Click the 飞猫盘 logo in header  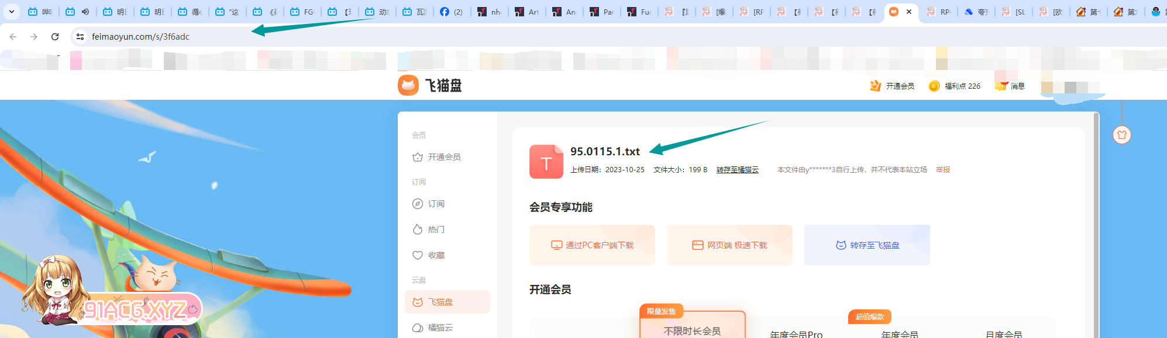430,85
